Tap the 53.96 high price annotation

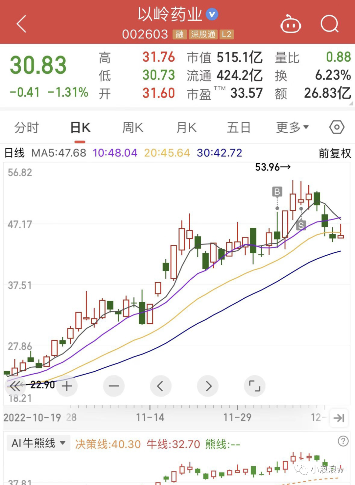pos(273,167)
